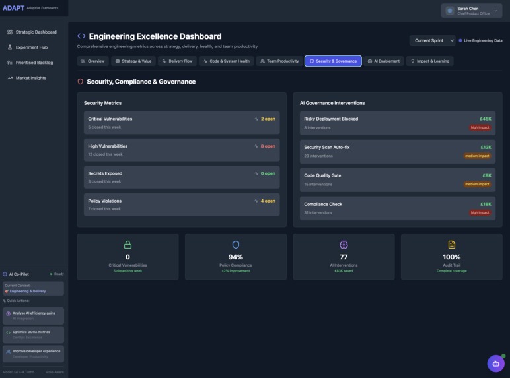
Task: Open the Code Quality Gate intervention
Action: (x=398, y=180)
